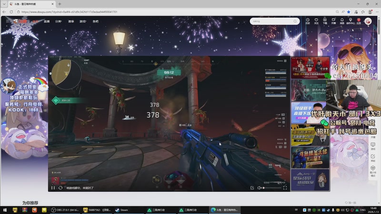Toggle the teen mode sidebar icon
Screen dimensions: 381x214
point(373,171)
